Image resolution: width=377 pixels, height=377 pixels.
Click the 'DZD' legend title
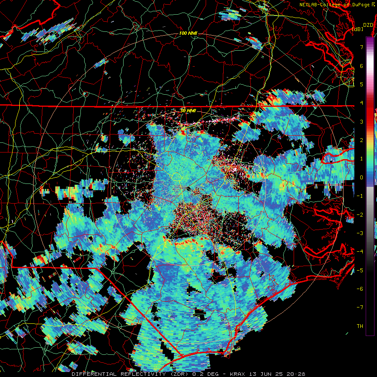[x=368, y=25]
